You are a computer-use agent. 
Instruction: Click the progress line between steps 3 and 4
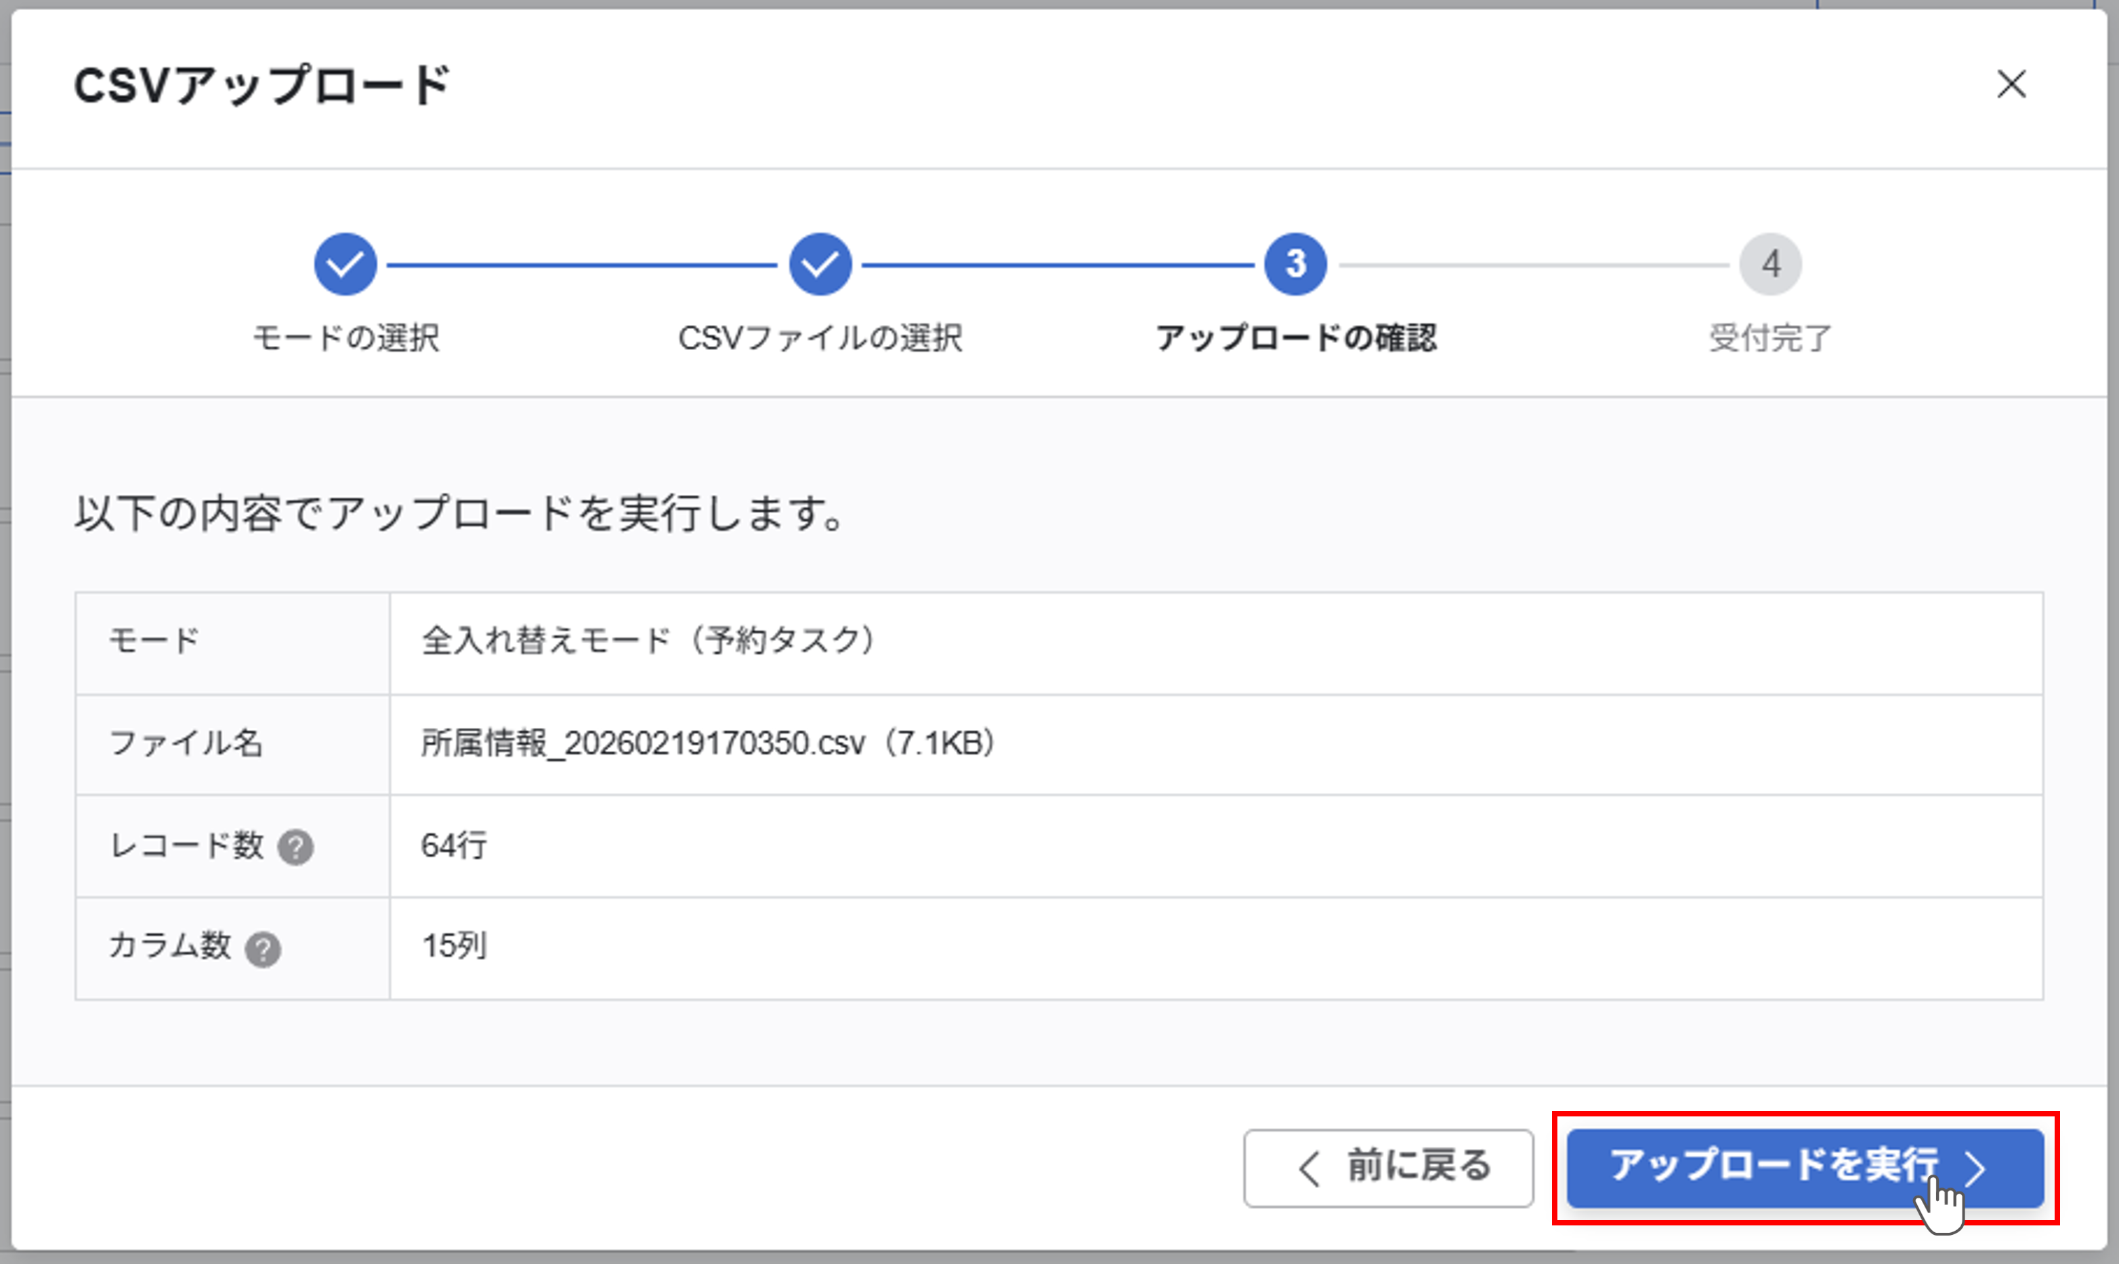tap(1534, 265)
